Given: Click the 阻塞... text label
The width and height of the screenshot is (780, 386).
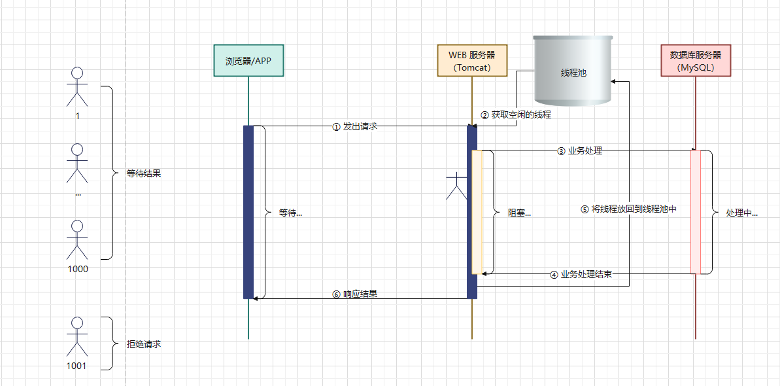Looking at the screenshot, I should (x=519, y=213).
